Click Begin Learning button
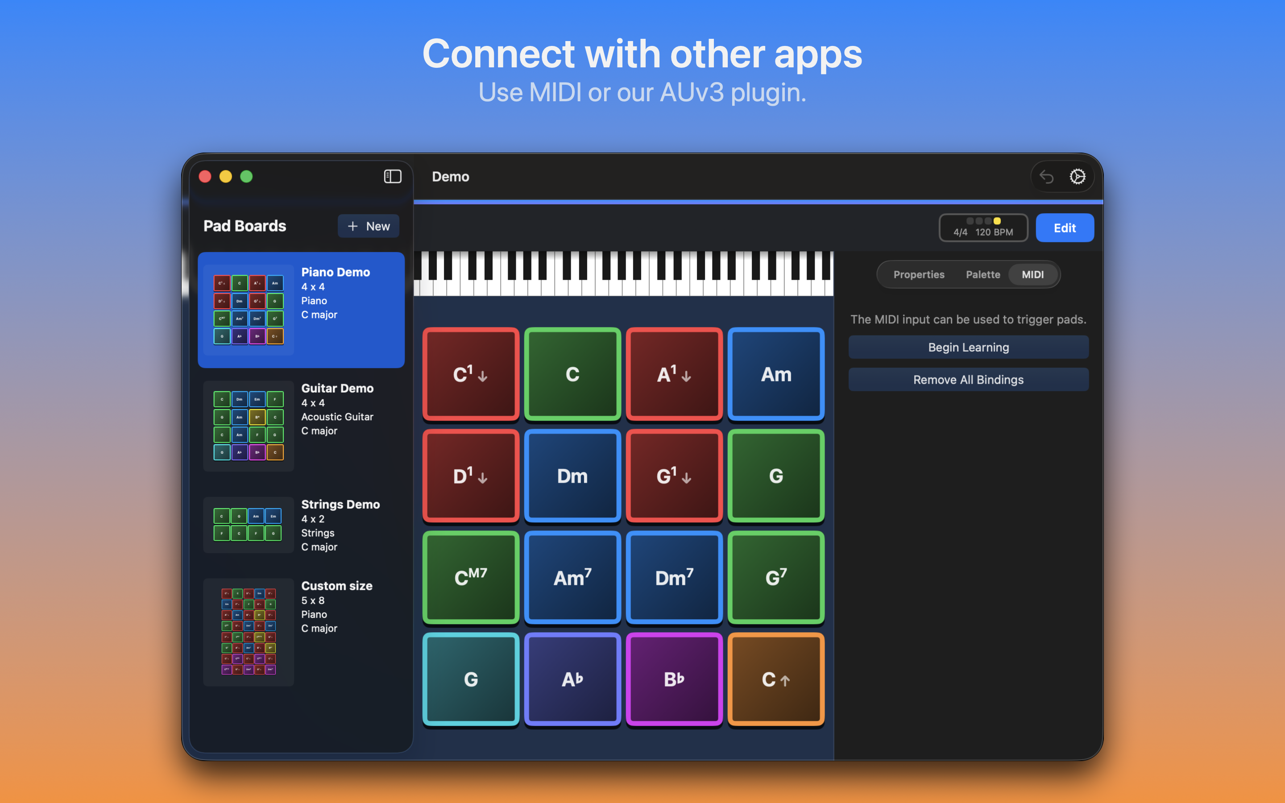The image size is (1285, 803). click(969, 348)
